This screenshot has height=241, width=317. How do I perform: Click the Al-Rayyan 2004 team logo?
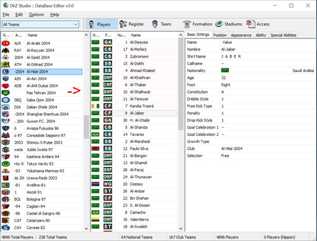tap(6, 51)
